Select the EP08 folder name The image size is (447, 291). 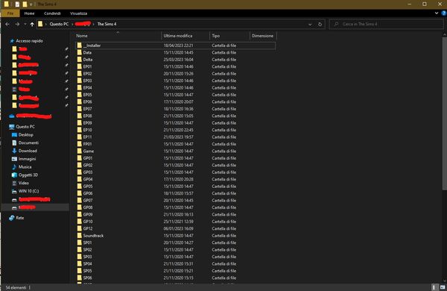[87, 116]
